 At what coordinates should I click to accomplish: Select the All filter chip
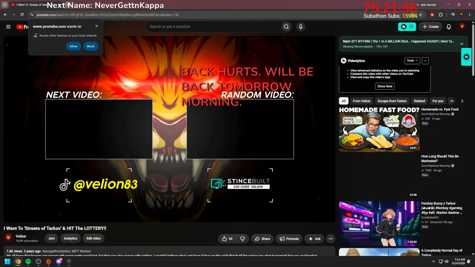(344, 101)
